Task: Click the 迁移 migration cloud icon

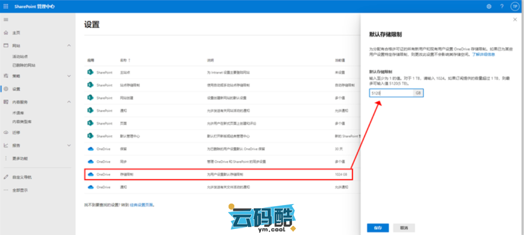Action: (x=6, y=132)
